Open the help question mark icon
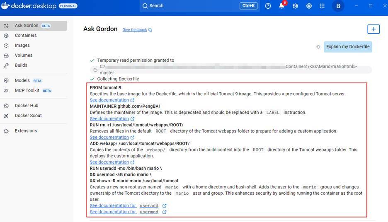Viewport: 388px width, 222px height. tap(268, 6)
